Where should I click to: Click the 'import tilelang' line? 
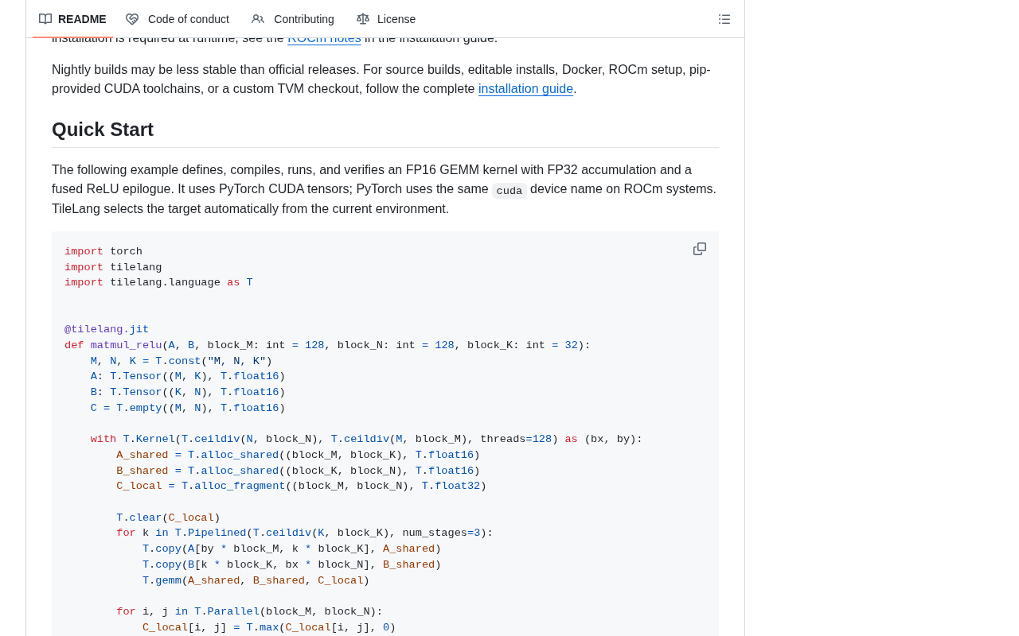[113, 267]
